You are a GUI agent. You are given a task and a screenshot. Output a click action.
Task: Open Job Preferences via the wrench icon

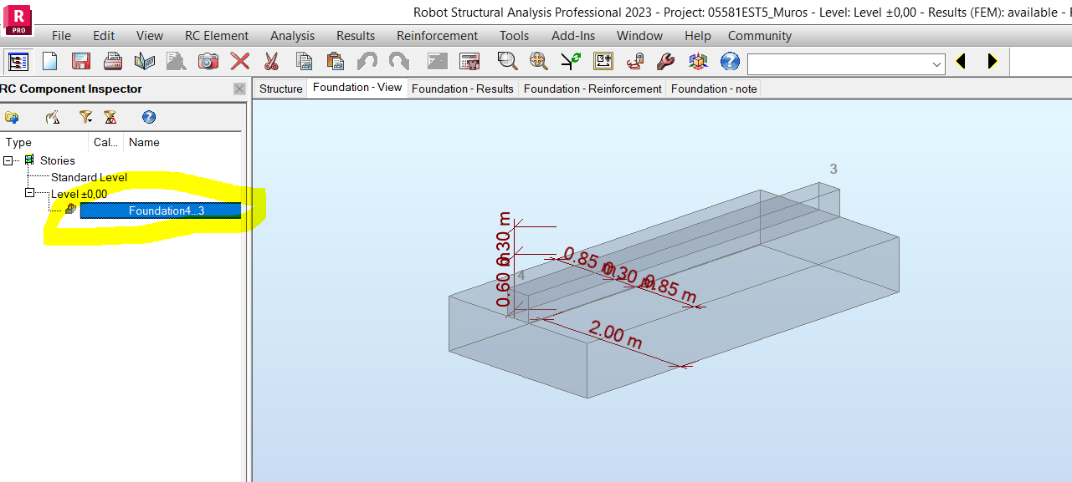click(665, 61)
